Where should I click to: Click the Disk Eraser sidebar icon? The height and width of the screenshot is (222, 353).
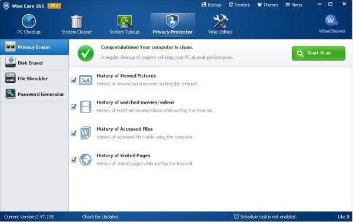[x=10, y=62]
